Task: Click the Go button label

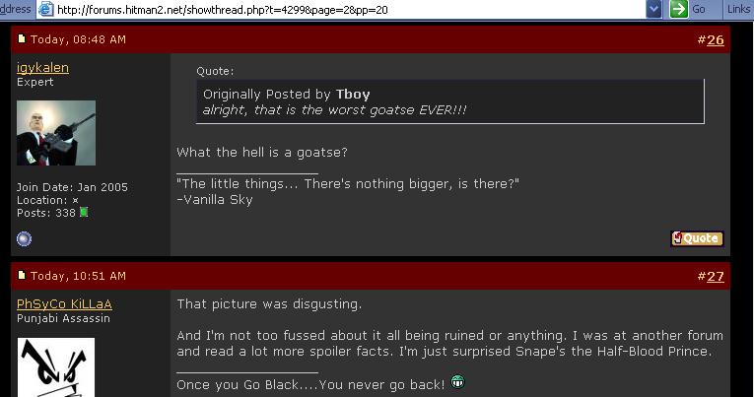Action: (x=698, y=9)
